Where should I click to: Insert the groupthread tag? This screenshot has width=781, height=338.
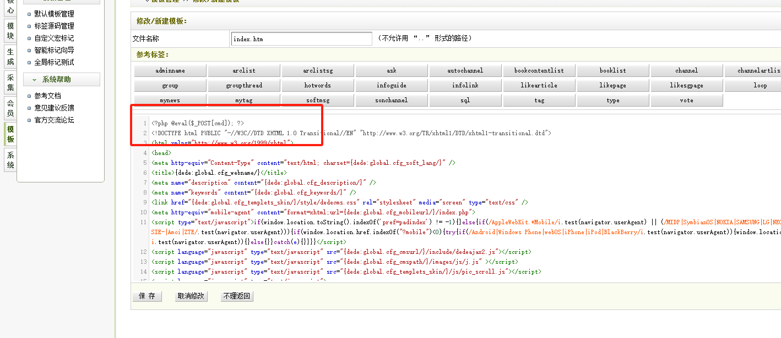tap(244, 85)
